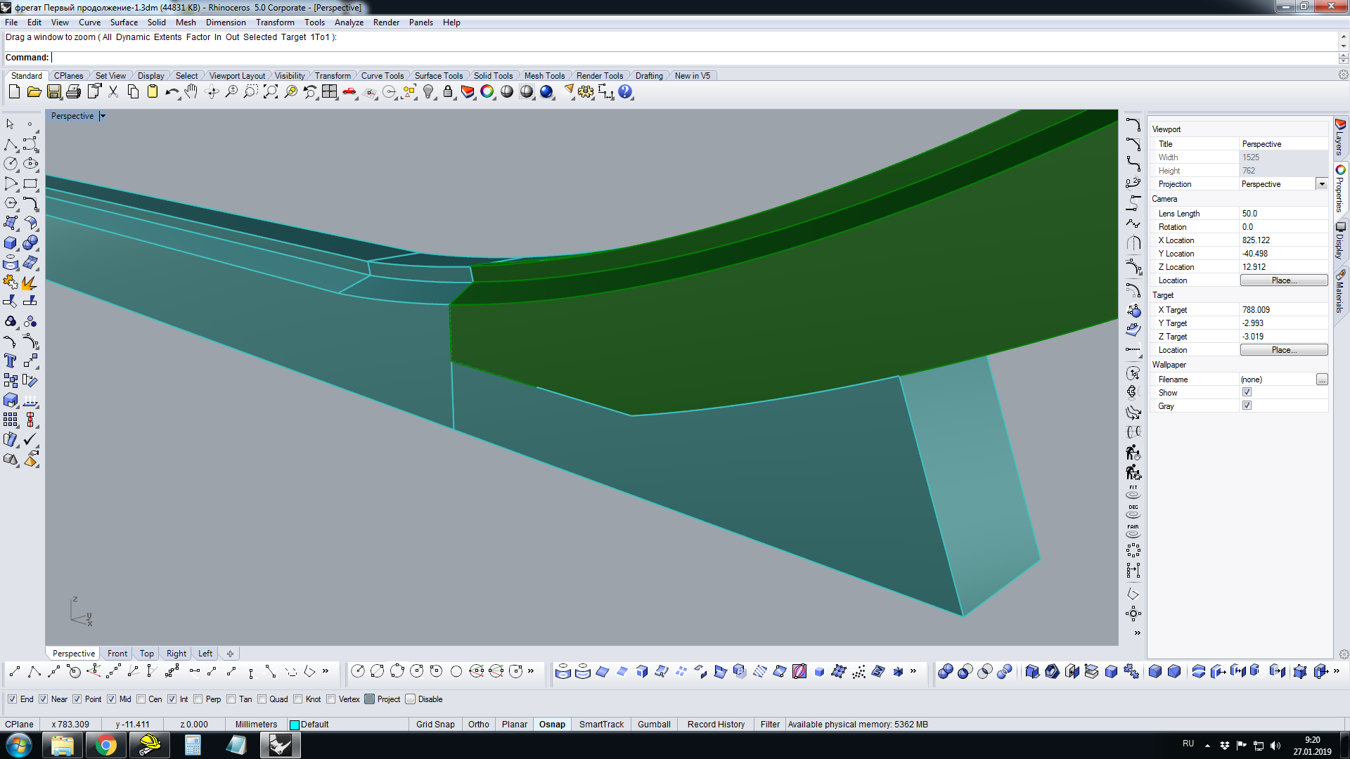The height and width of the screenshot is (759, 1350).
Task: Switch to the Mesh Tools toolbar tab
Action: tap(544, 76)
